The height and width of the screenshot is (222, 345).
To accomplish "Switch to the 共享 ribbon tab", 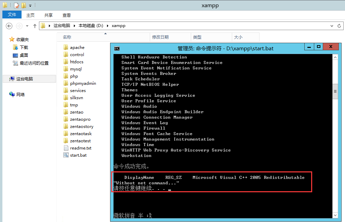I will (x=49, y=15).
